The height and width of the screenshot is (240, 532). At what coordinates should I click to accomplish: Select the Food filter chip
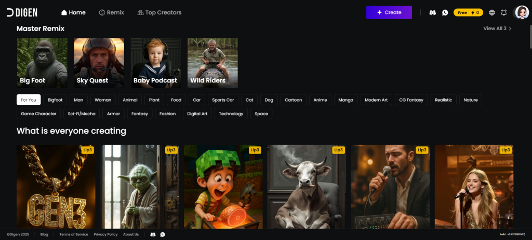(176, 100)
